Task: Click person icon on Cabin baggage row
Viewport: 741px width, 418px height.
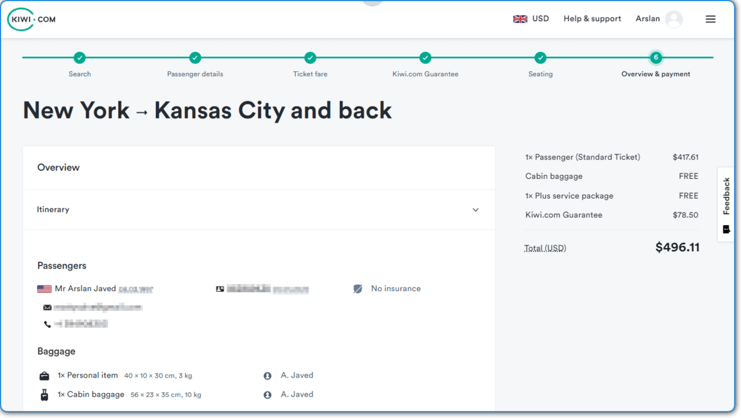Action: (268, 395)
